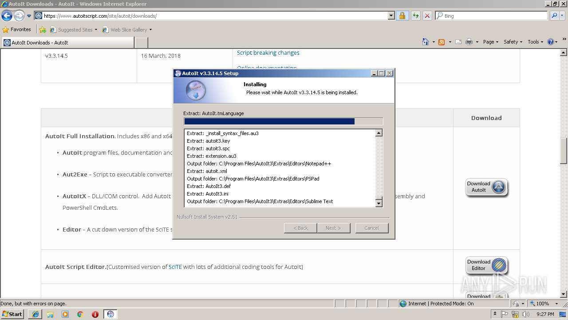Click the Stop loading X icon
This screenshot has width=568, height=320.
click(x=427, y=16)
